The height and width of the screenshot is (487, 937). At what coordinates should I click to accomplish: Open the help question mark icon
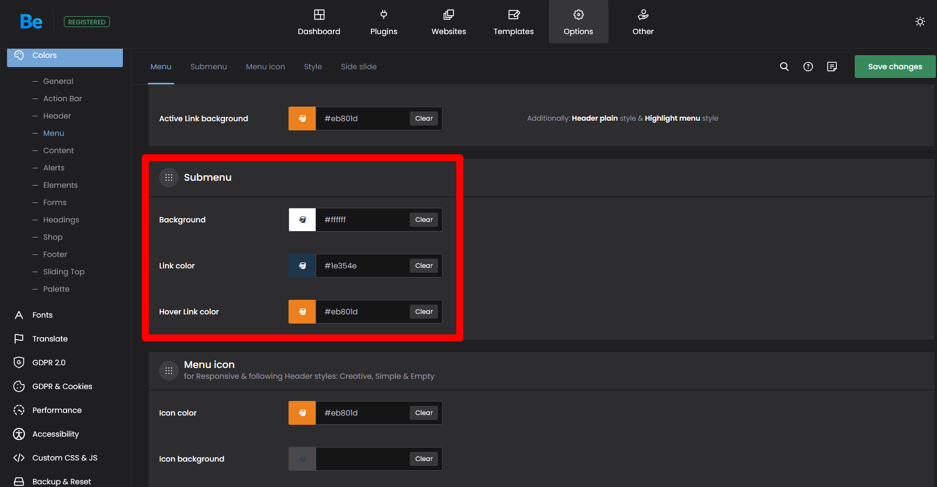pos(808,67)
